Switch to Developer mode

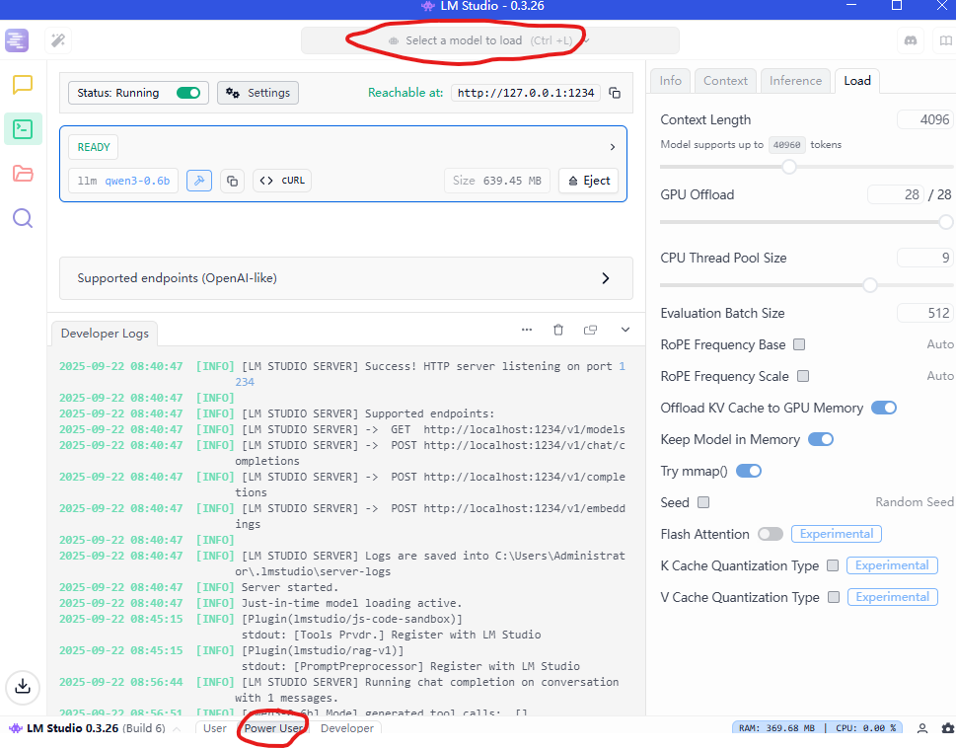pyautogui.click(x=347, y=728)
